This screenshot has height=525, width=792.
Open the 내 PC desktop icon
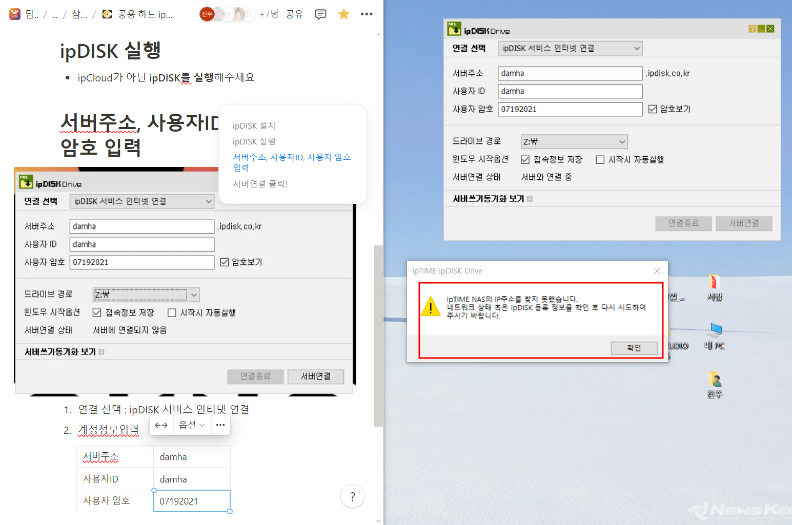(x=715, y=336)
